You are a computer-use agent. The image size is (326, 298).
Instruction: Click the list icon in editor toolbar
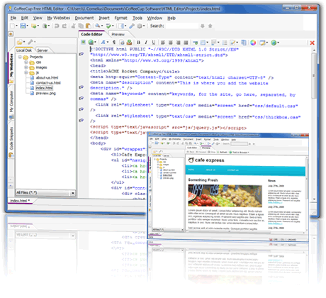coord(225,43)
